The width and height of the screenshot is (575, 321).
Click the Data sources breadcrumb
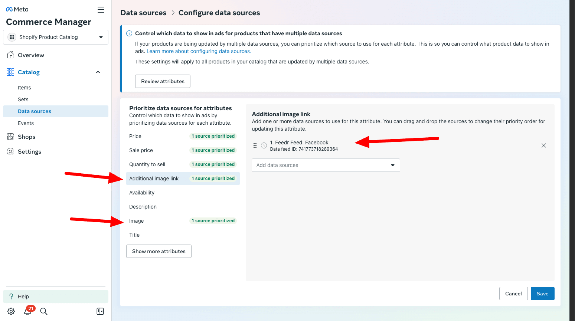(x=143, y=12)
